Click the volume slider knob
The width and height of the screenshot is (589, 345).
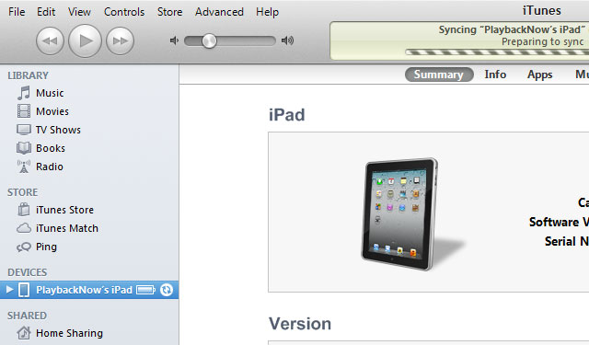[209, 40]
